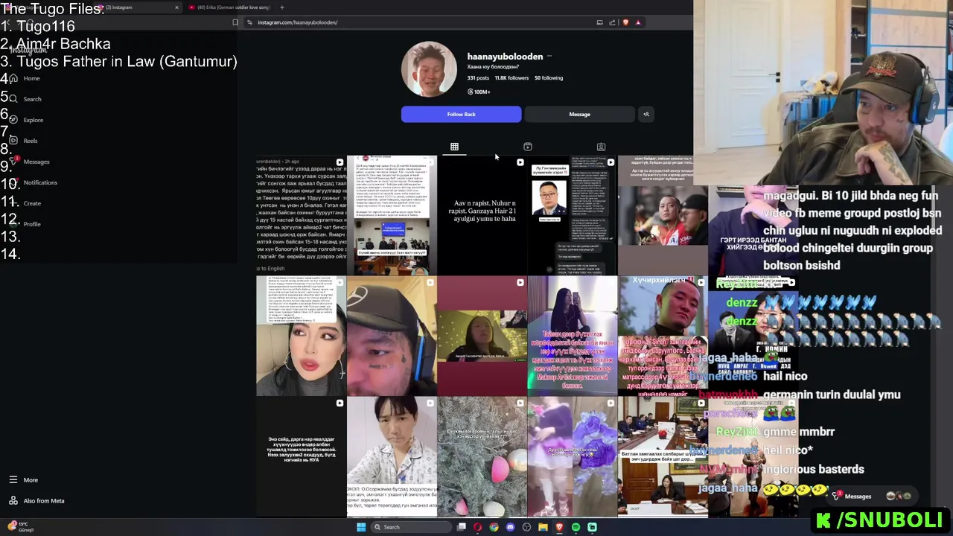Switch to the Instagram browser tab
This screenshot has width=953, height=536.
(x=137, y=7)
